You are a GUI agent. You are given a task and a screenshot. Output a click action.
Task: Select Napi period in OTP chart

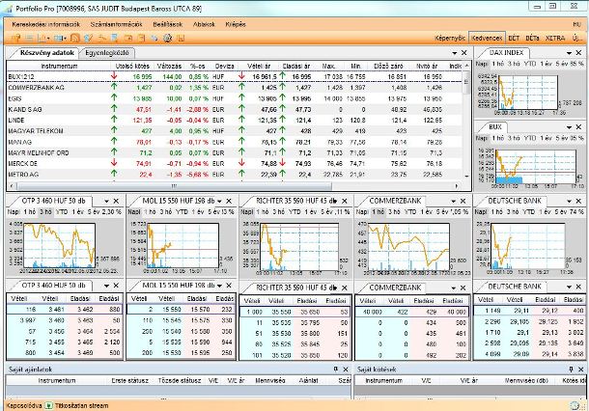tap(14, 212)
